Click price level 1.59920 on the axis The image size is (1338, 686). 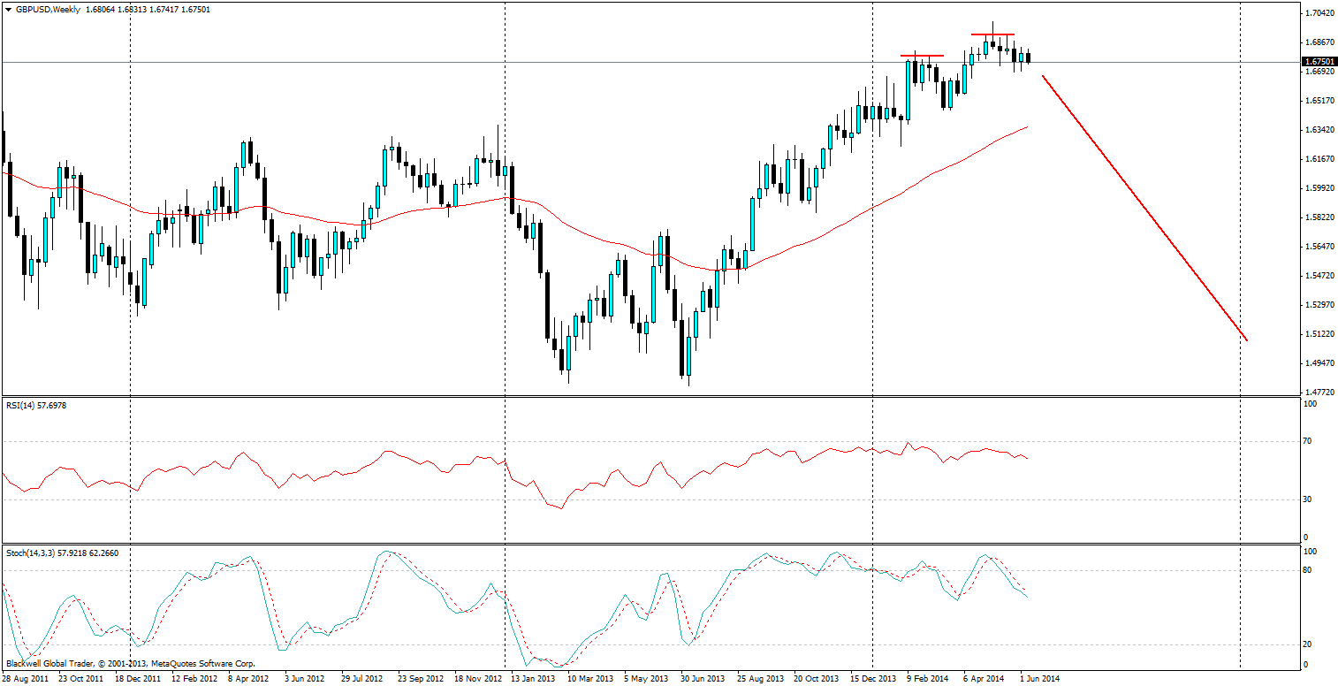(1319, 188)
